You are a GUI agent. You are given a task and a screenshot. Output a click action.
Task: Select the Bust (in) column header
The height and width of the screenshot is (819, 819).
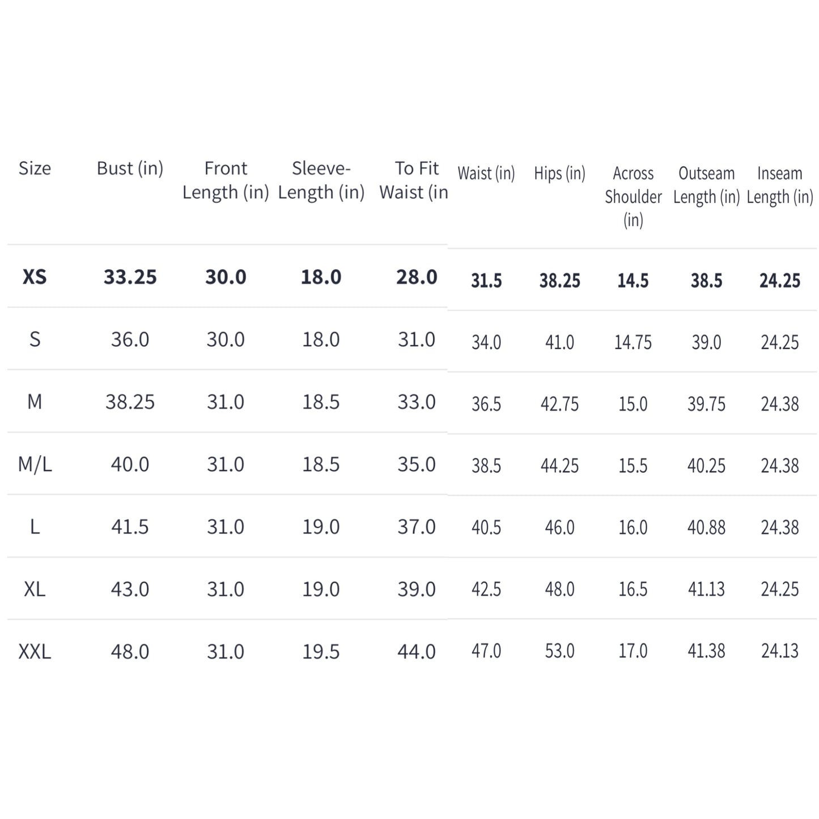pos(130,168)
